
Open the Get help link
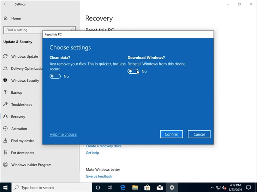pyautogui.click(x=92, y=153)
